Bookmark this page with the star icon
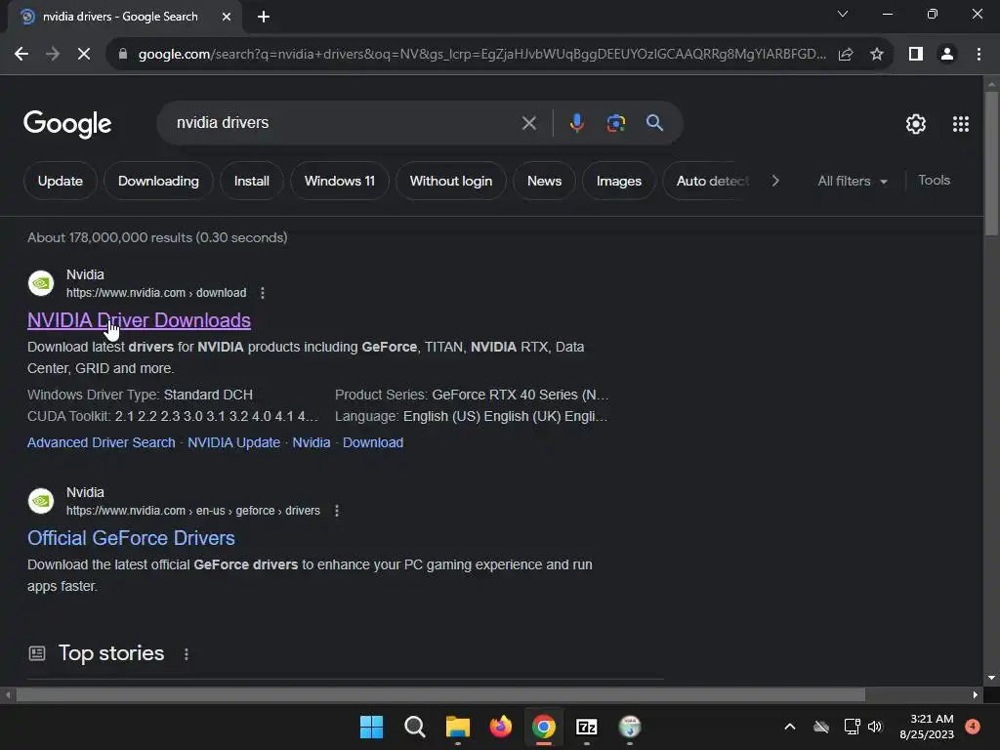This screenshot has width=1000, height=750. [x=877, y=55]
